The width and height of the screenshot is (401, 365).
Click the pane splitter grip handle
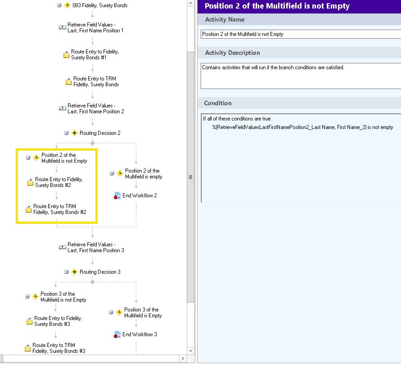[x=190, y=177]
